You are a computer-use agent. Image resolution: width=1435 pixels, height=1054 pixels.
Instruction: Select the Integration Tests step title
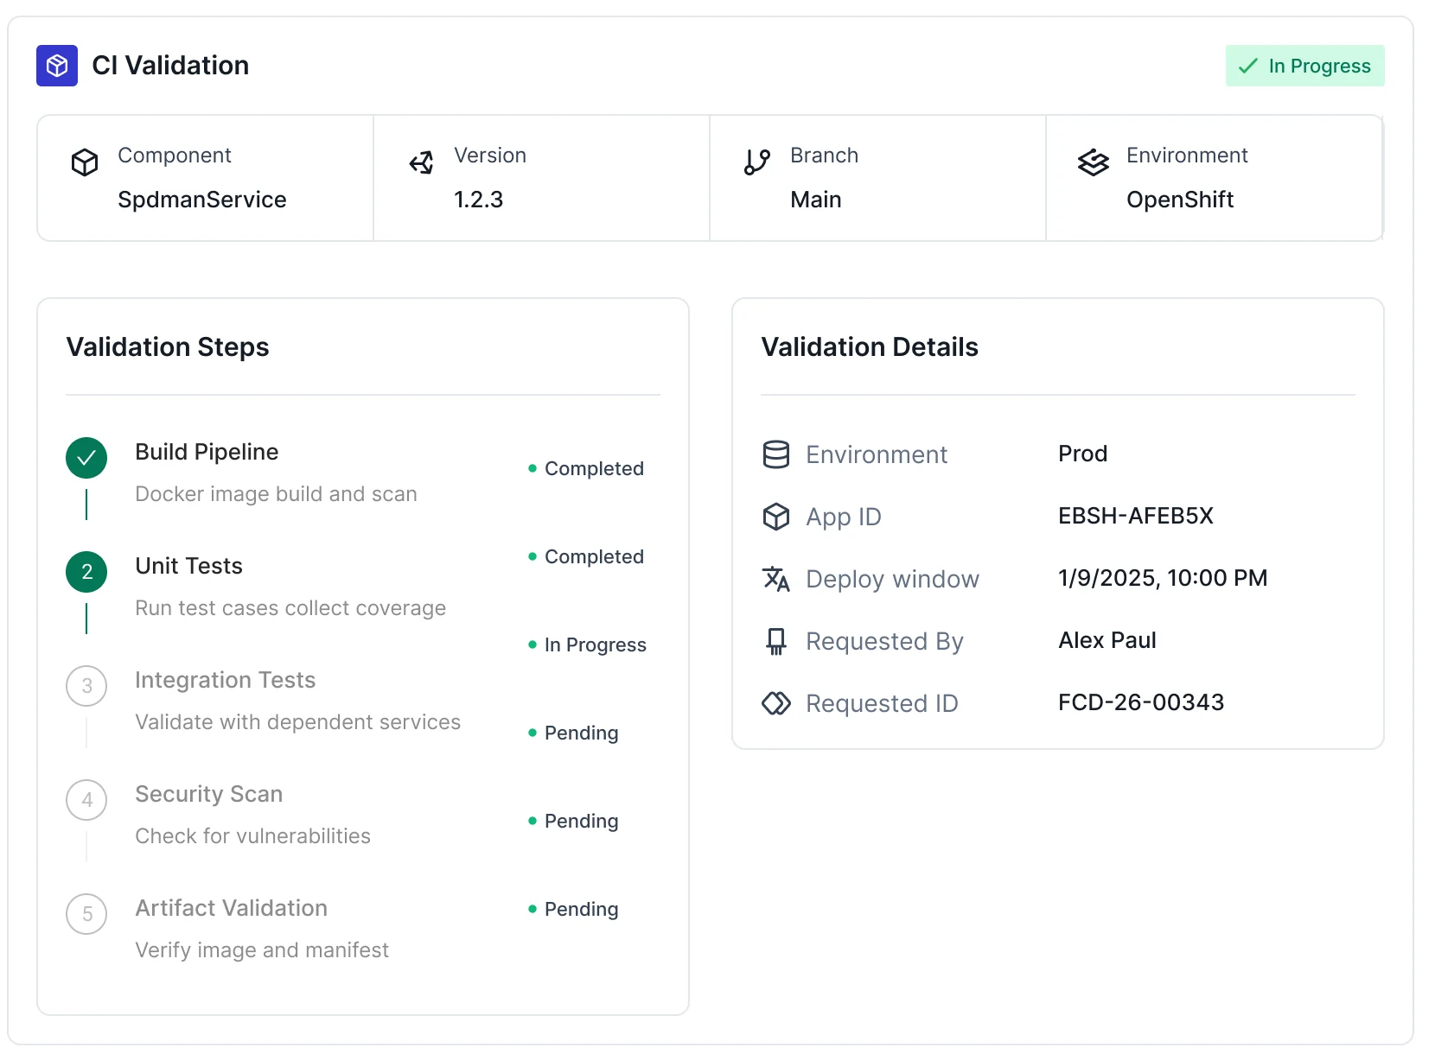coord(225,680)
